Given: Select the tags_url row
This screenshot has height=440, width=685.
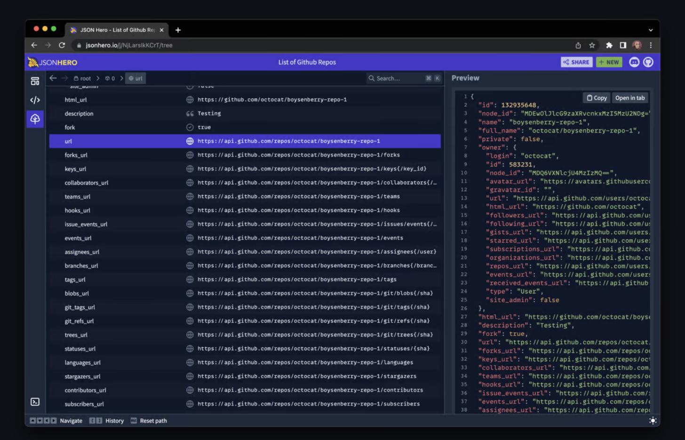Looking at the screenshot, I should (245, 280).
